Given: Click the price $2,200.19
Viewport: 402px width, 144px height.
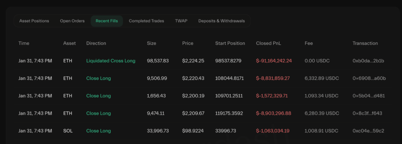Looking at the screenshot, I should point(193,96).
